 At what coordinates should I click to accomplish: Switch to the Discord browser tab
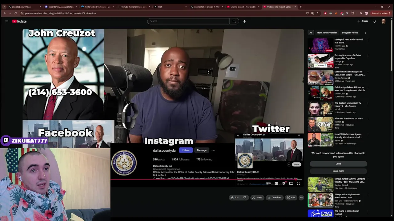[x=62, y=7]
